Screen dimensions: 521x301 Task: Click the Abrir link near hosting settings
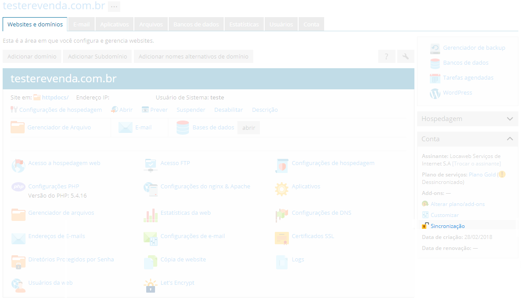click(x=126, y=110)
